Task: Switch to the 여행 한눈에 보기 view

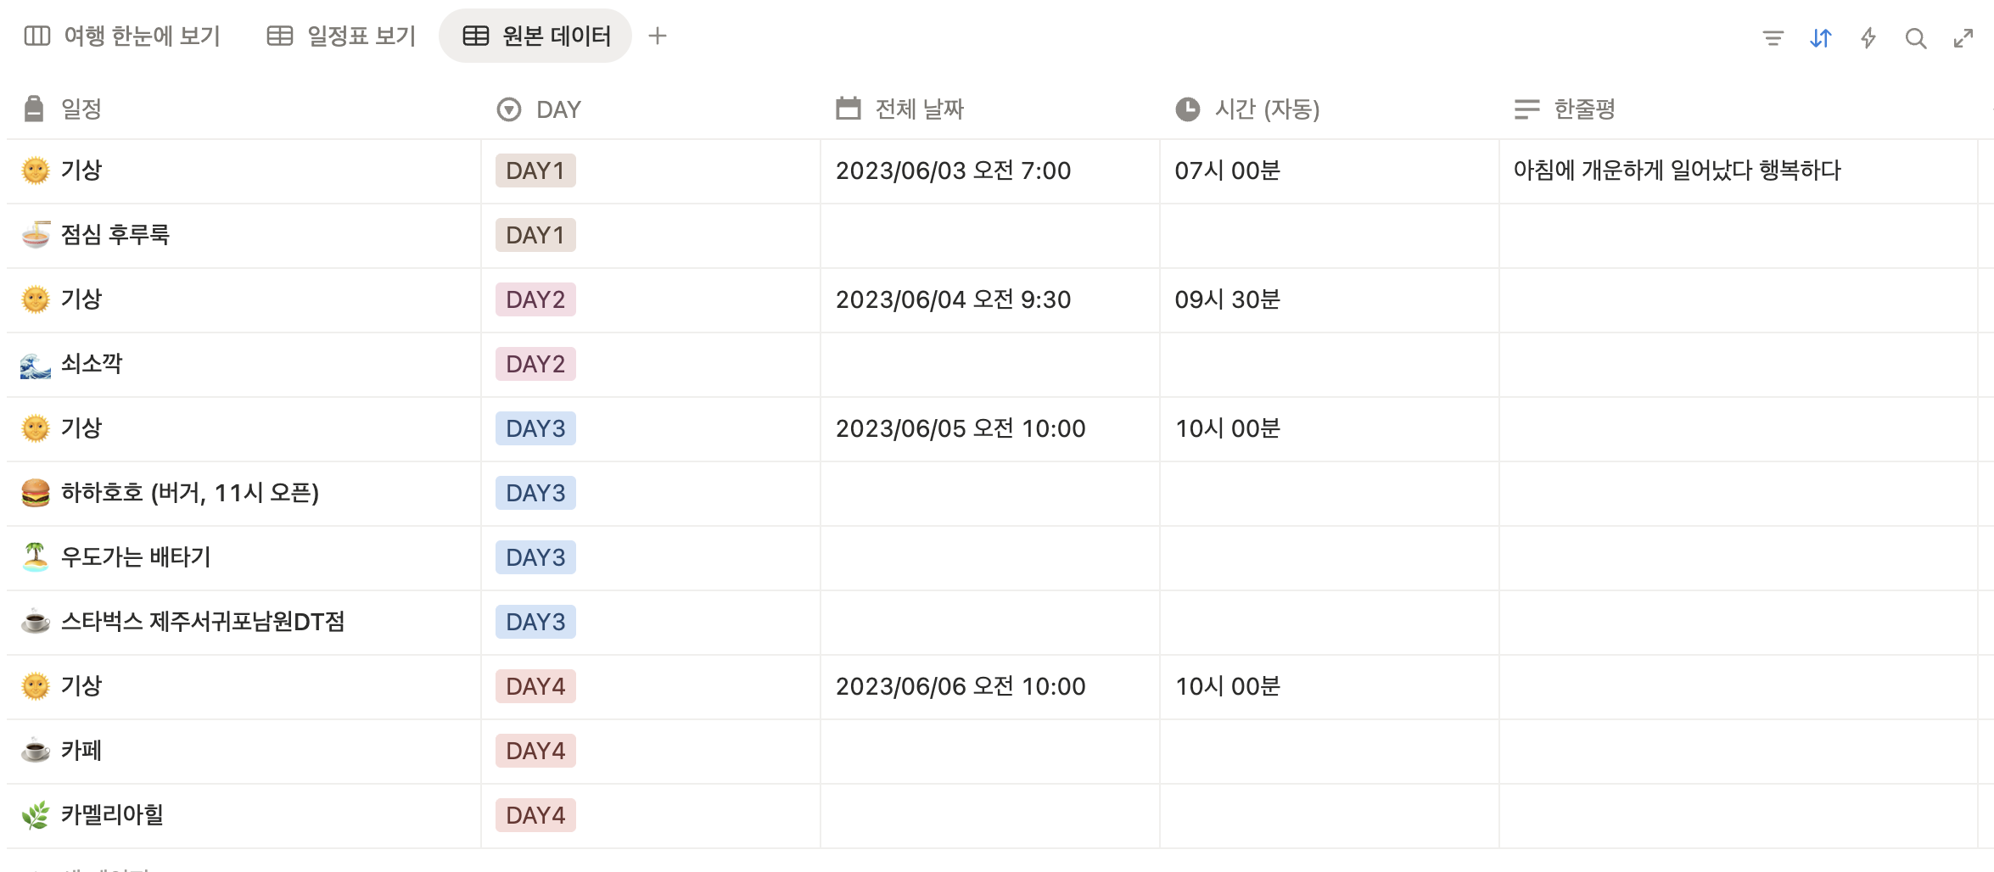Action: 123,36
